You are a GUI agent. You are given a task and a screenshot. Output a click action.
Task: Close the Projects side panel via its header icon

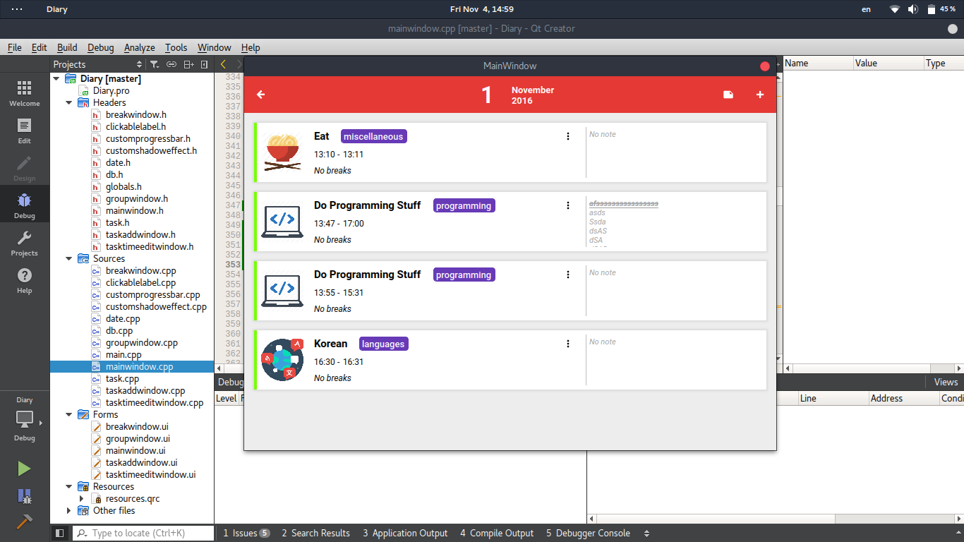point(204,64)
